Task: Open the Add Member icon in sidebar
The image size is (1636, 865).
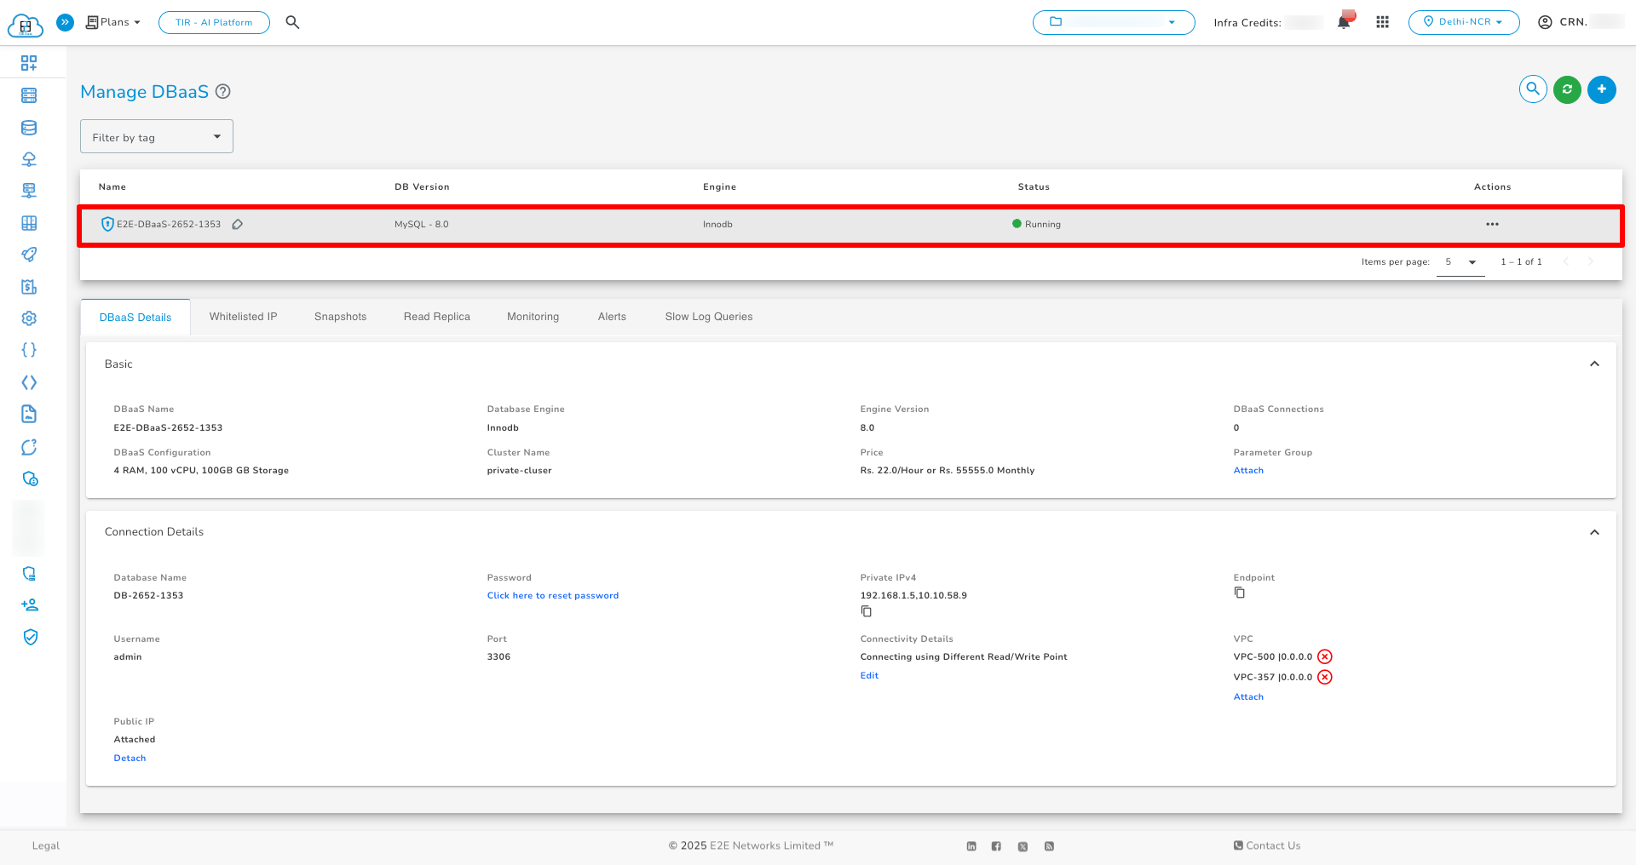Action: 29,604
